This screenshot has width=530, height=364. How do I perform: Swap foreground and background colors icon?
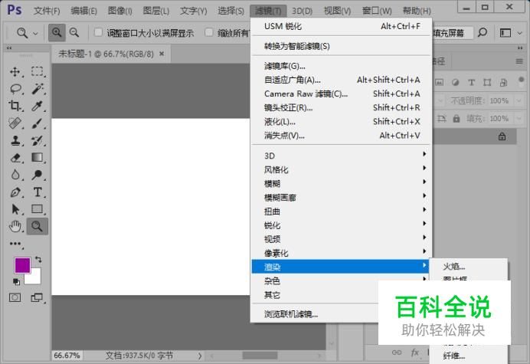(38, 260)
